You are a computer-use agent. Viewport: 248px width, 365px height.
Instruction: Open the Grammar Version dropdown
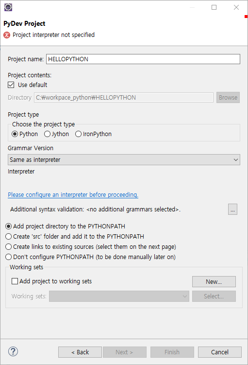click(124, 160)
